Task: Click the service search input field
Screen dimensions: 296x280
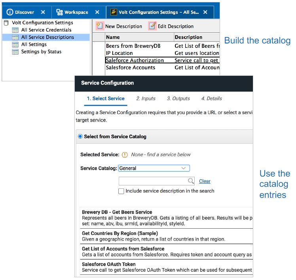Action: pyautogui.click(x=156, y=181)
